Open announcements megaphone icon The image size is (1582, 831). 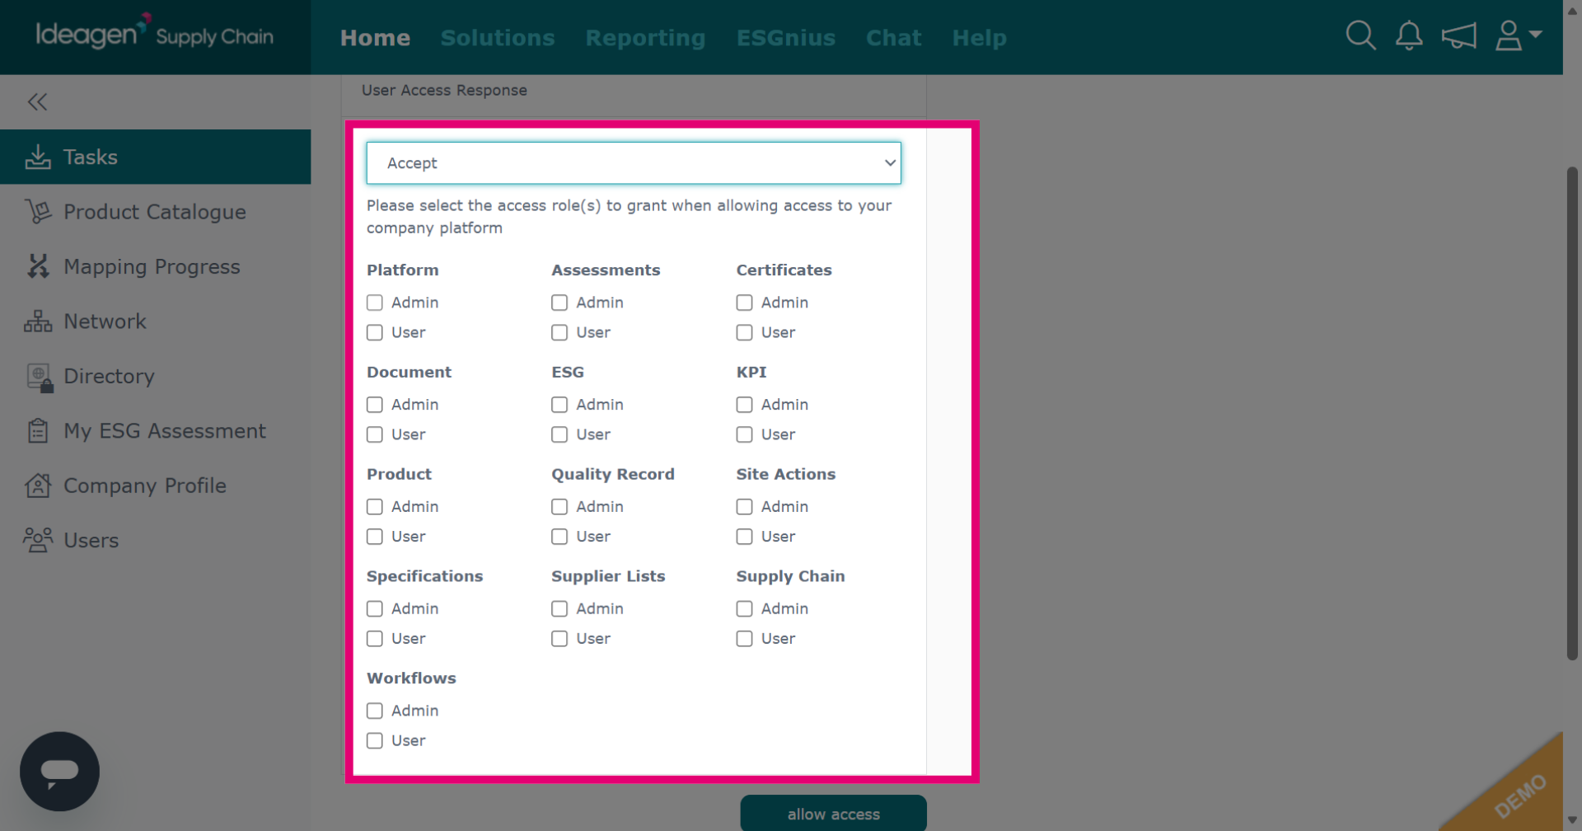point(1458,35)
